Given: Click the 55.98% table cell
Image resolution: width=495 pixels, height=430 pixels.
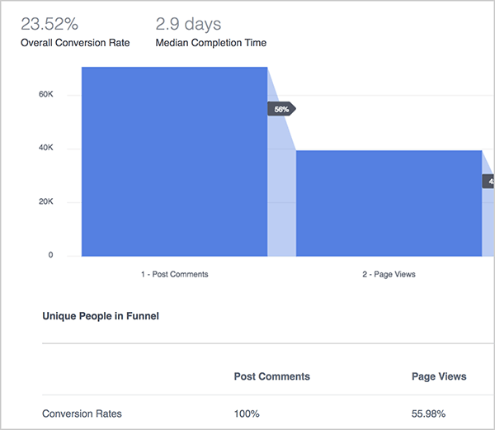Looking at the screenshot, I should click(429, 413).
